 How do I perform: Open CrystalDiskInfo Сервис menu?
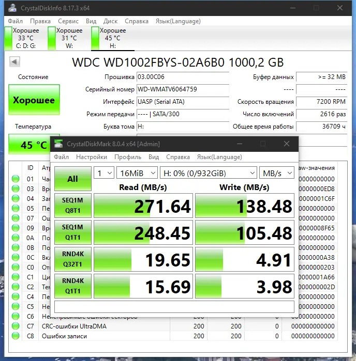click(x=68, y=21)
